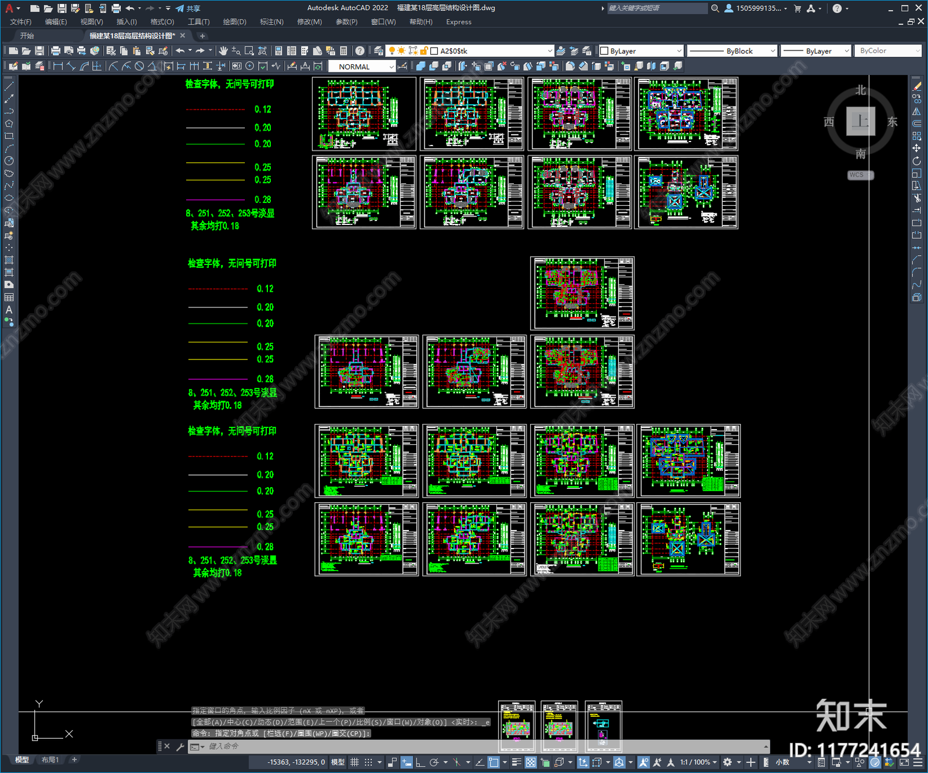The width and height of the screenshot is (928, 773).
Task: Switch to the 开始 start tab
Action: coord(27,36)
